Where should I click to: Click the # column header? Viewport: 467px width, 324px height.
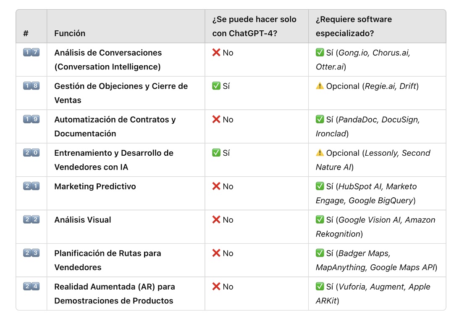pos(26,33)
